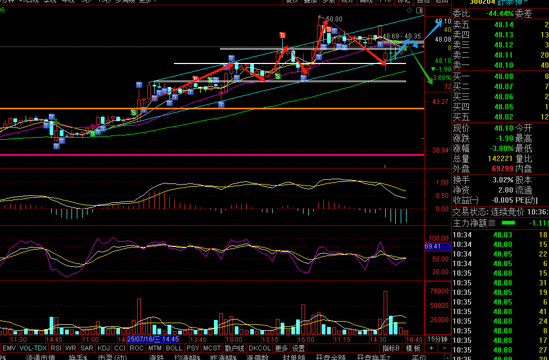Select the orange horizontal line at 43.27

(x=212, y=108)
